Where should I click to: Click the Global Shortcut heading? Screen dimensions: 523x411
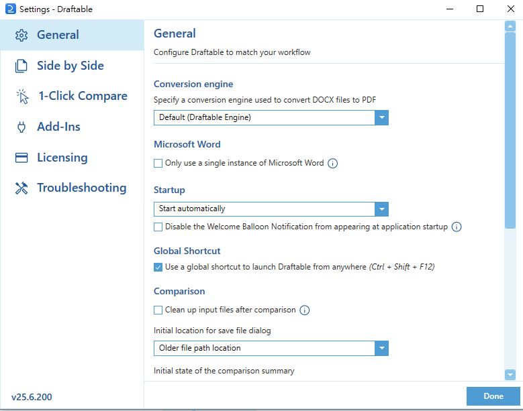187,251
